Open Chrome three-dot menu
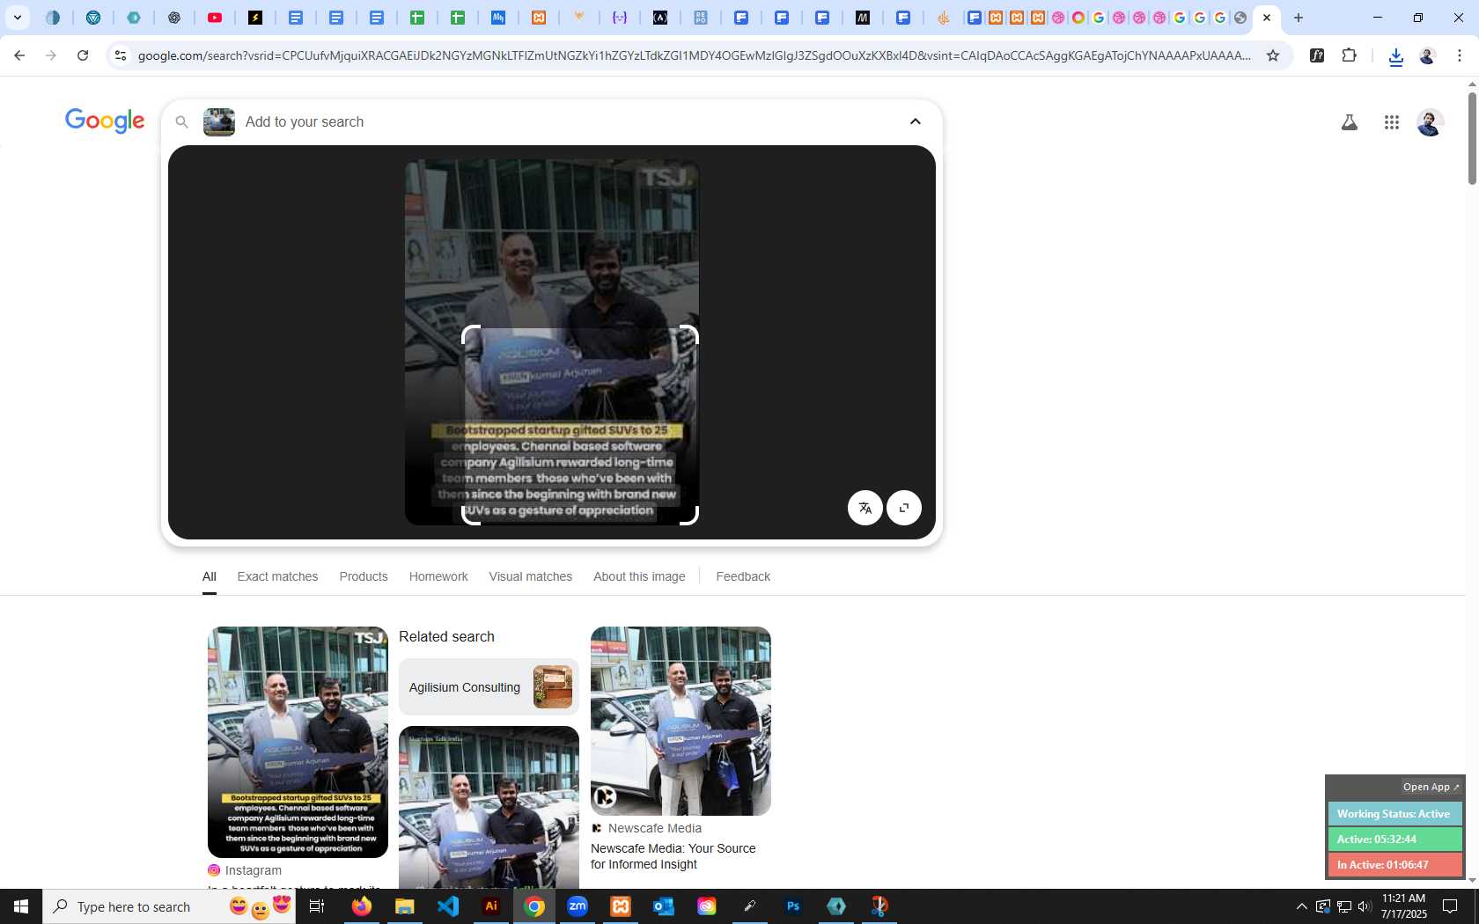This screenshot has width=1479, height=924. coord(1459,55)
